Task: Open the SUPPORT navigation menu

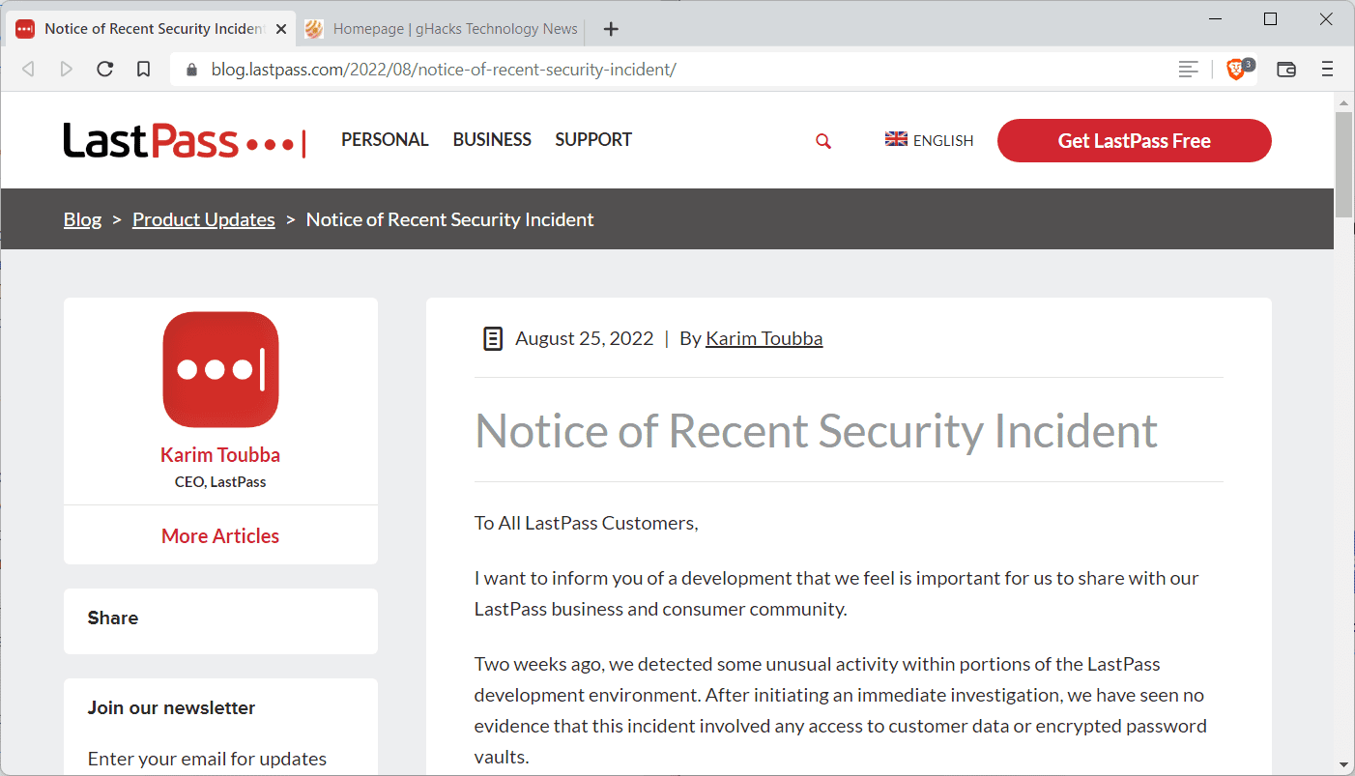Action: point(593,140)
